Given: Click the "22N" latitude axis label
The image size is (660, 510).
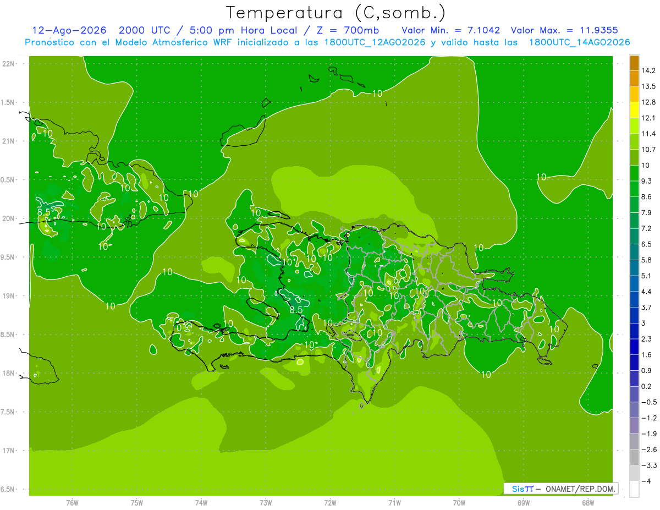Looking at the screenshot, I should point(8,63).
